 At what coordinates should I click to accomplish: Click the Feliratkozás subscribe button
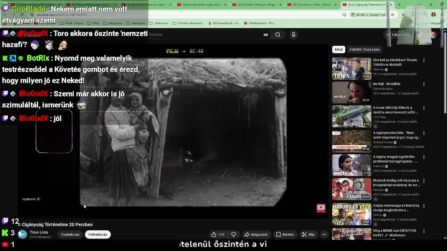[x=98, y=235]
